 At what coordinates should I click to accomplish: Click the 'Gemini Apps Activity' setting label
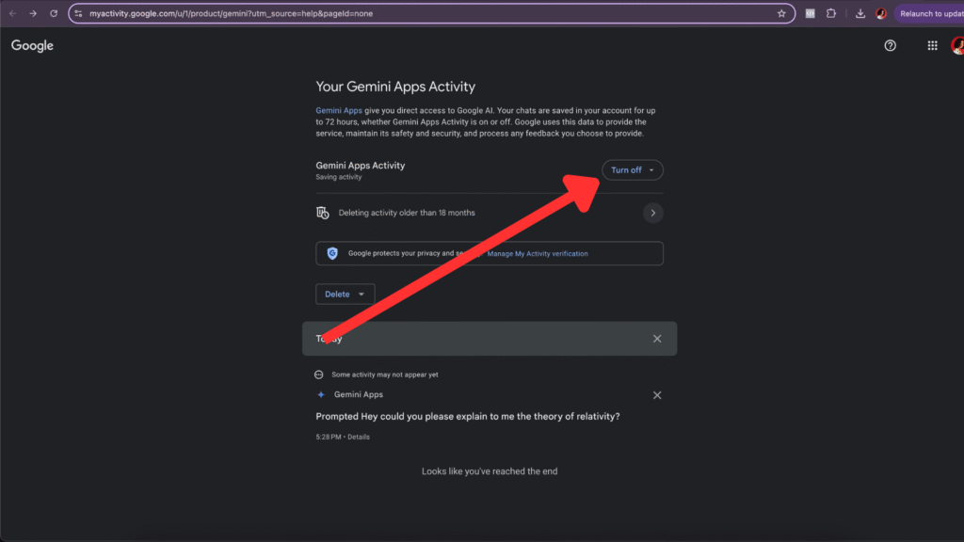[x=361, y=166]
